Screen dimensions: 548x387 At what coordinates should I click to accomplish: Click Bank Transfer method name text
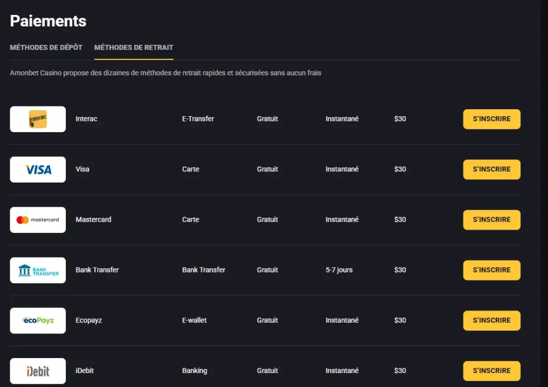(x=97, y=270)
